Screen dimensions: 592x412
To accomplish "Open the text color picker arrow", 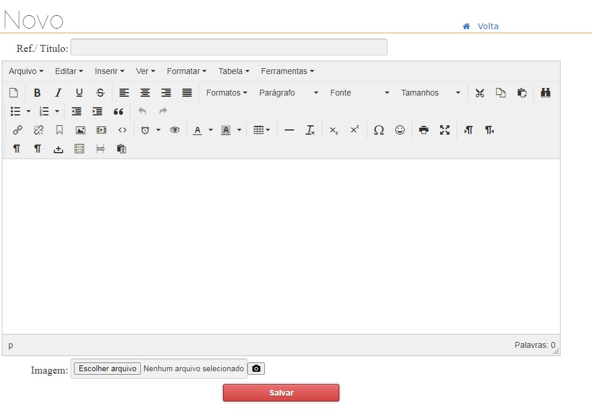I will click(x=211, y=130).
